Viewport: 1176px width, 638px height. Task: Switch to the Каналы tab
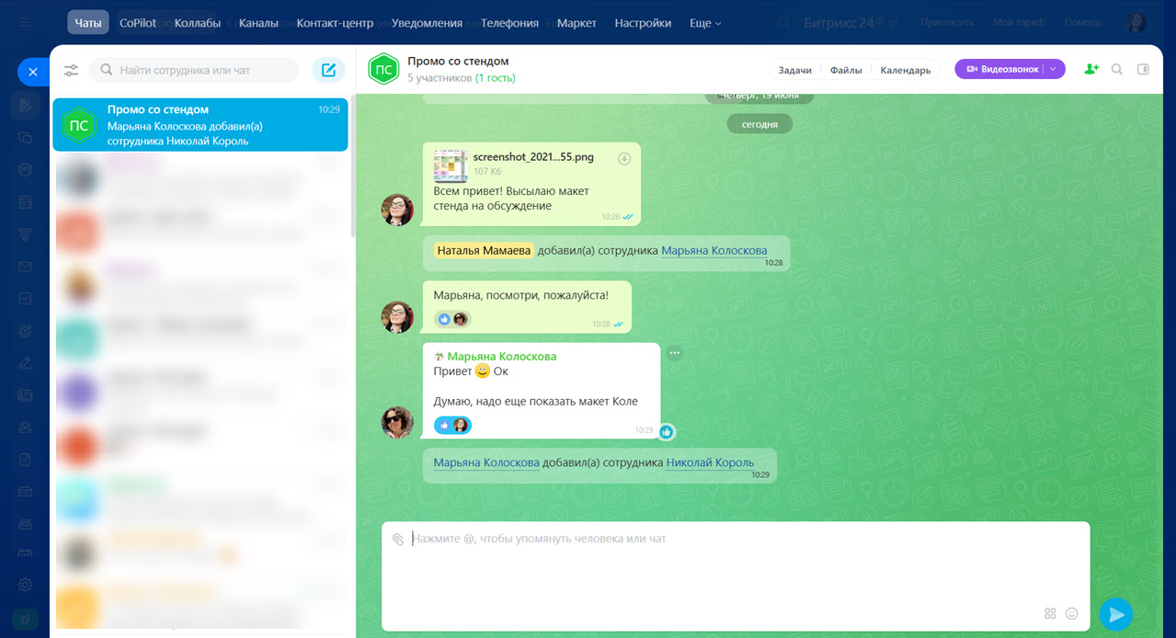pos(258,23)
